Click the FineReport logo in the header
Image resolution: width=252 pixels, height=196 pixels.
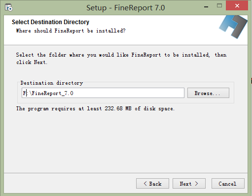[233, 27]
